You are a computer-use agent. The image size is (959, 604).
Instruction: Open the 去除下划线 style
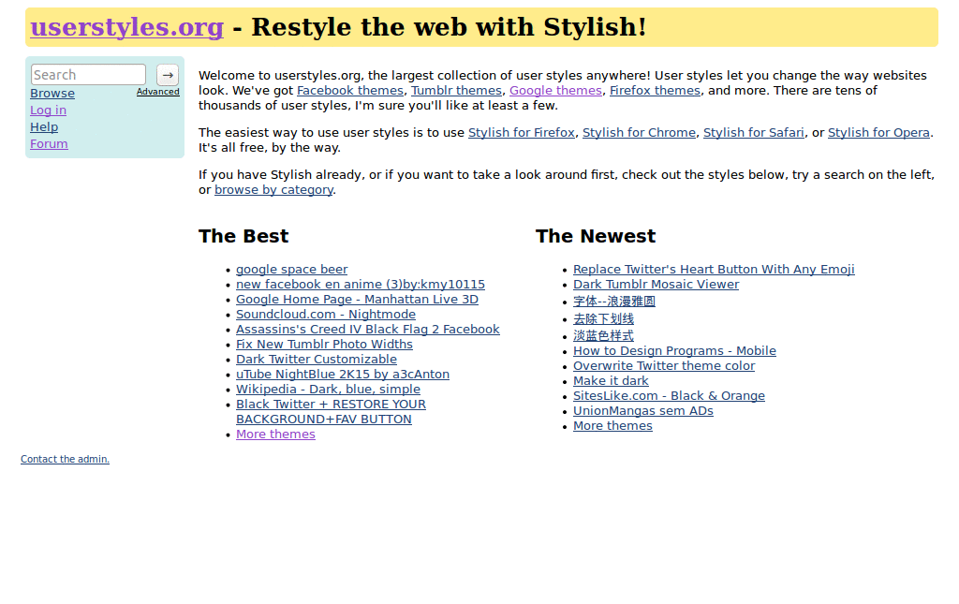pyautogui.click(x=604, y=319)
